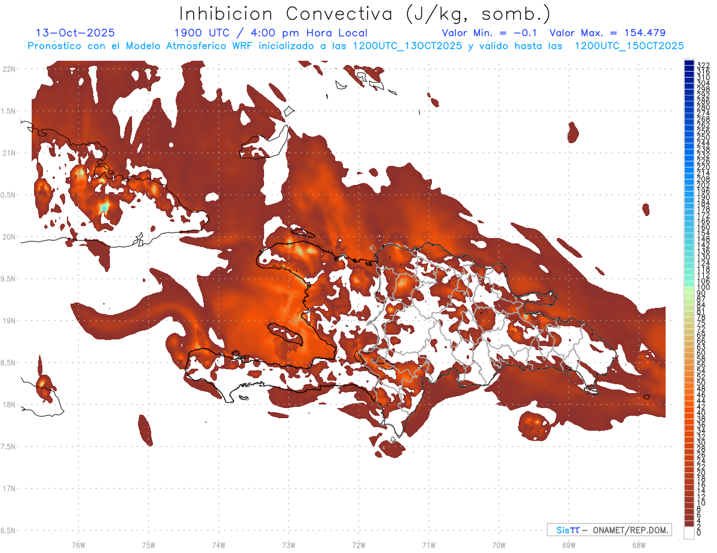Click the cyan peak hotspot over eastern Cuba
This screenshot has width=717, height=553.
tap(105, 207)
